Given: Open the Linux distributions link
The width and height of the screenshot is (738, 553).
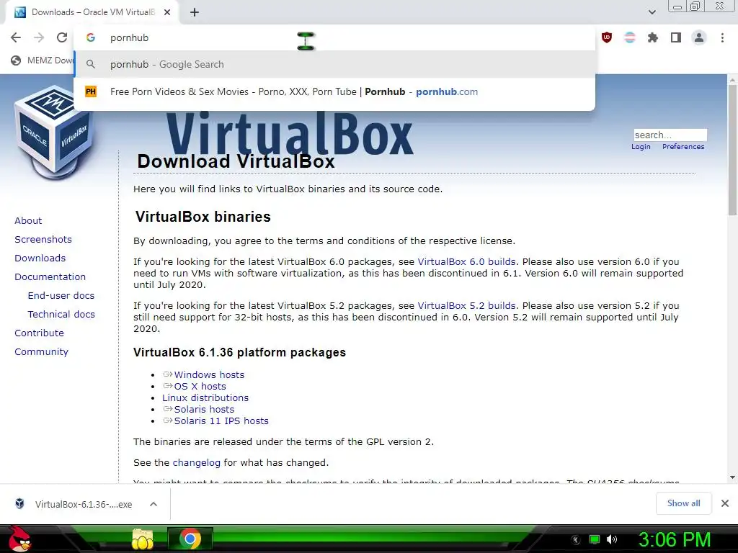Looking at the screenshot, I should point(205,397).
